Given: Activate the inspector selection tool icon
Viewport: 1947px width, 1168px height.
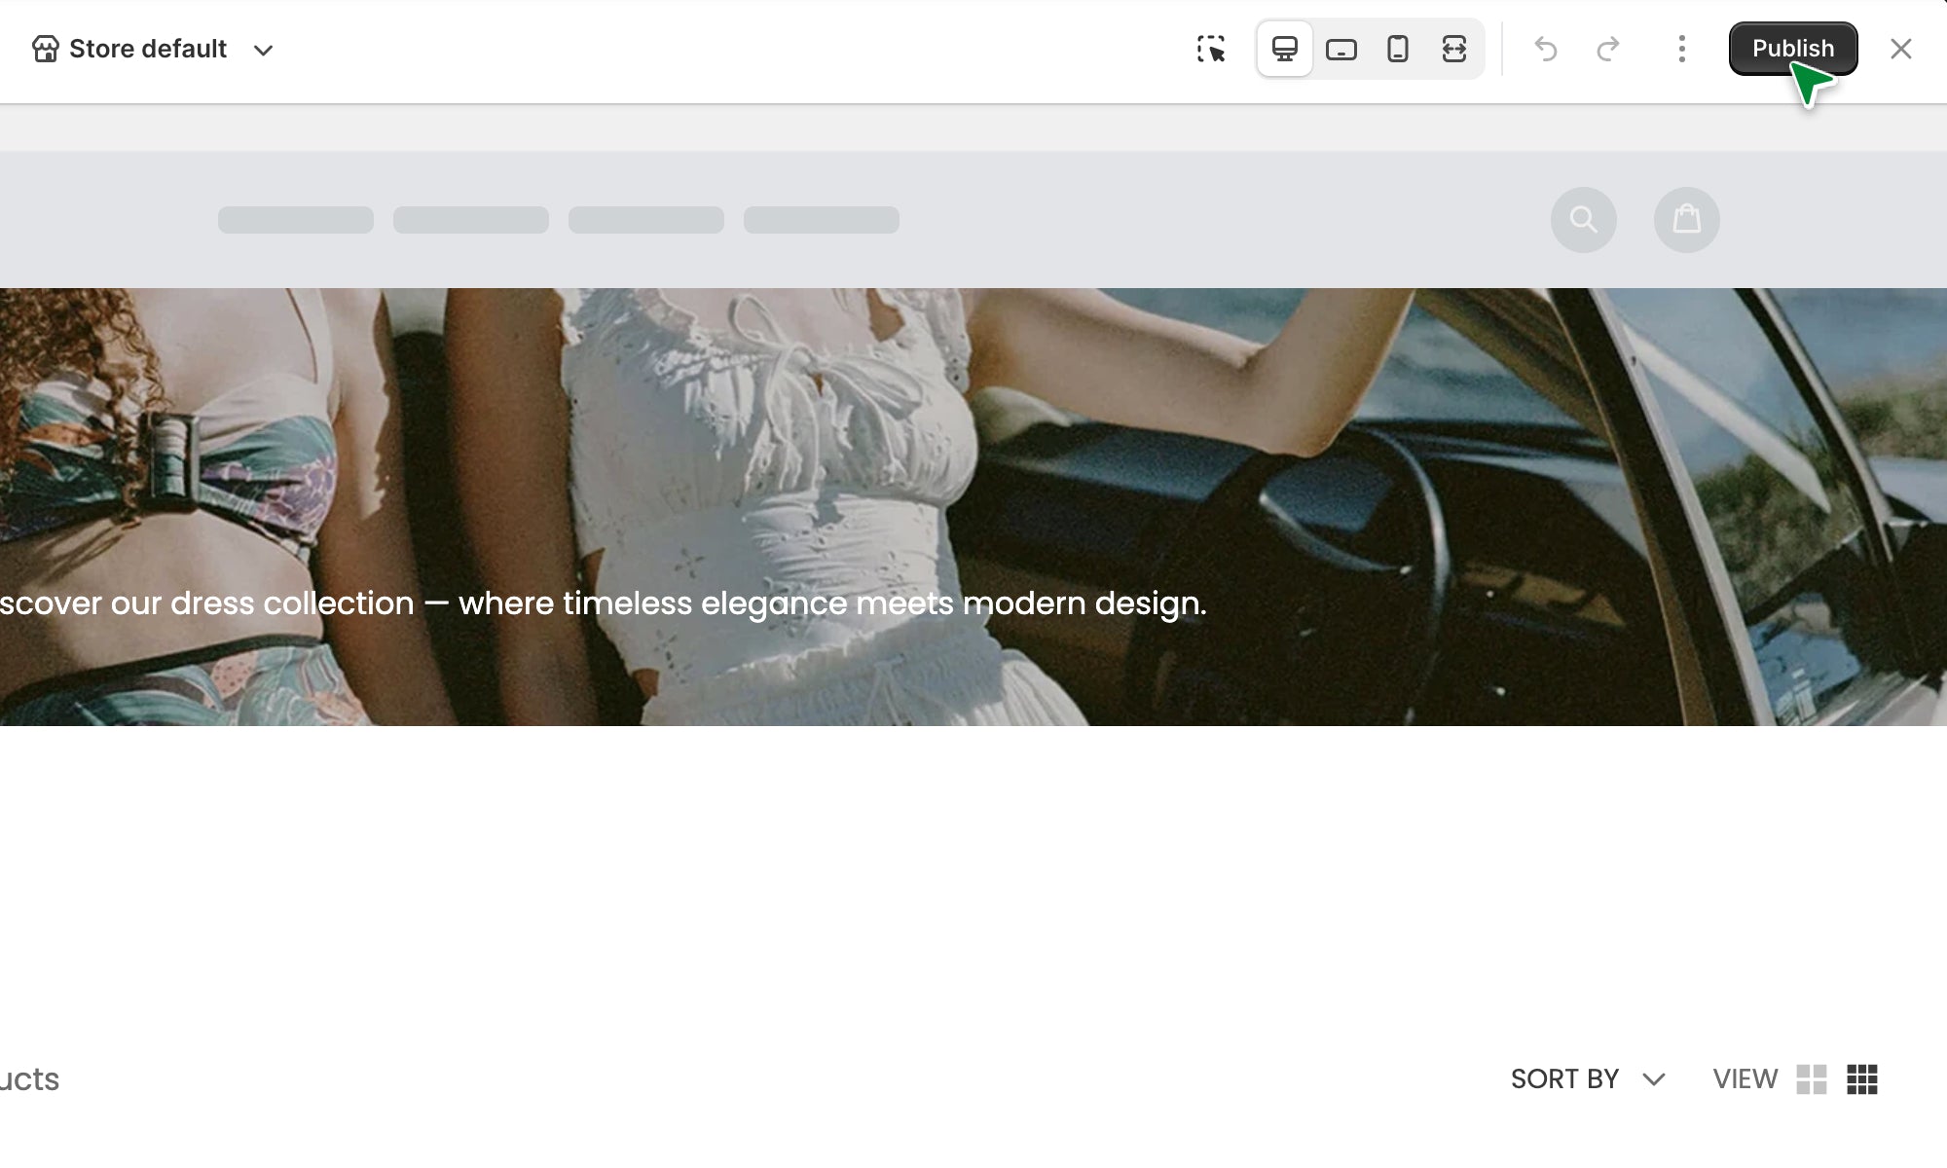Looking at the screenshot, I should coord(1211,49).
